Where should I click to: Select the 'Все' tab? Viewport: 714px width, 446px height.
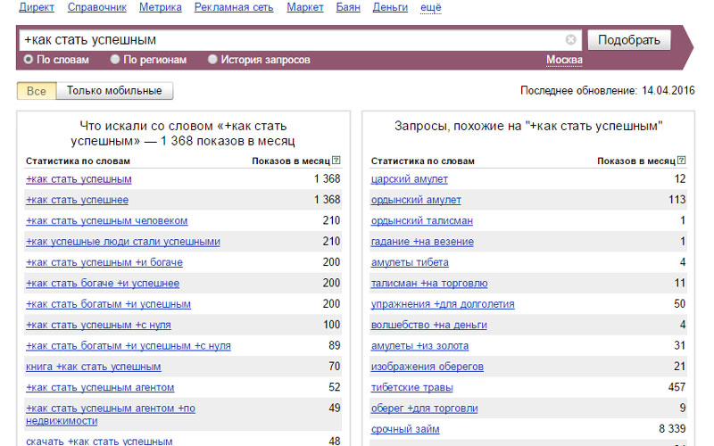pos(37,91)
